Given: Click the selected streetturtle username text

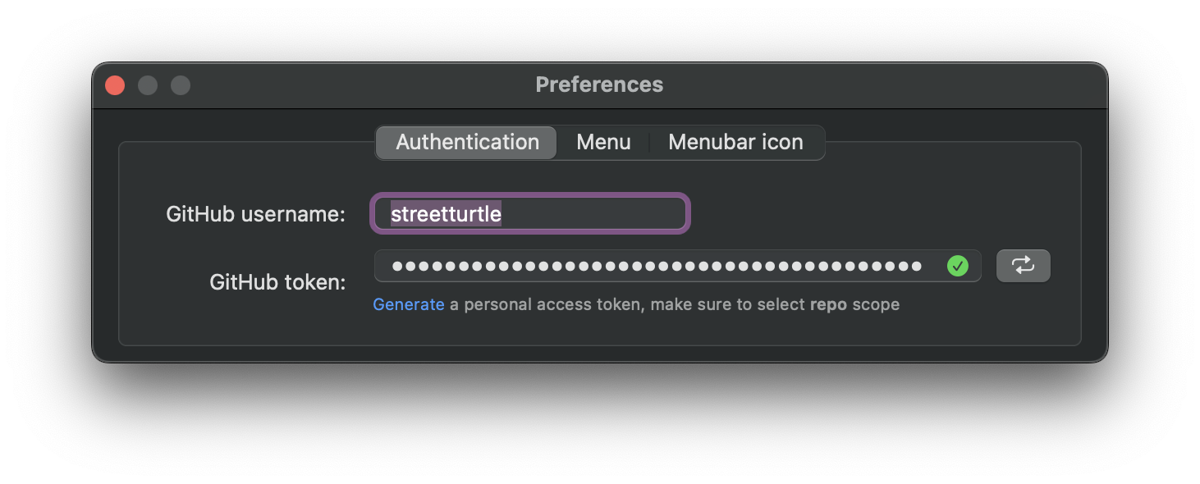Looking at the screenshot, I should pyautogui.click(x=446, y=213).
